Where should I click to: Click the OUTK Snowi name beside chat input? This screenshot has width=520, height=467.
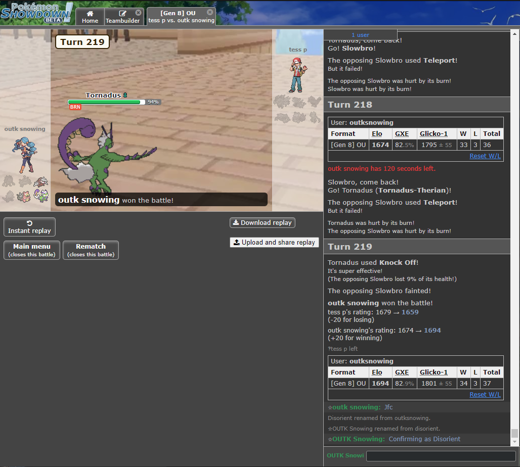(x=345, y=456)
